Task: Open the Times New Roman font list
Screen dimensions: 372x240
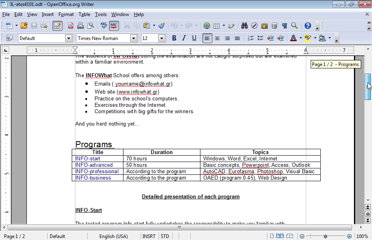Action: coord(134,38)
